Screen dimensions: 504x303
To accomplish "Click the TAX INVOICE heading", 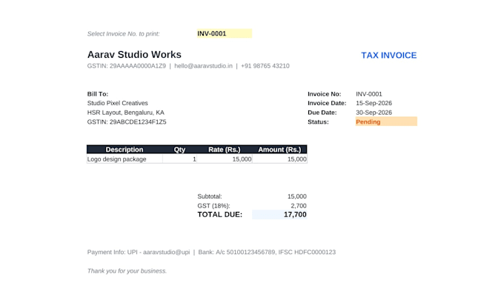I will coord(388,56).
